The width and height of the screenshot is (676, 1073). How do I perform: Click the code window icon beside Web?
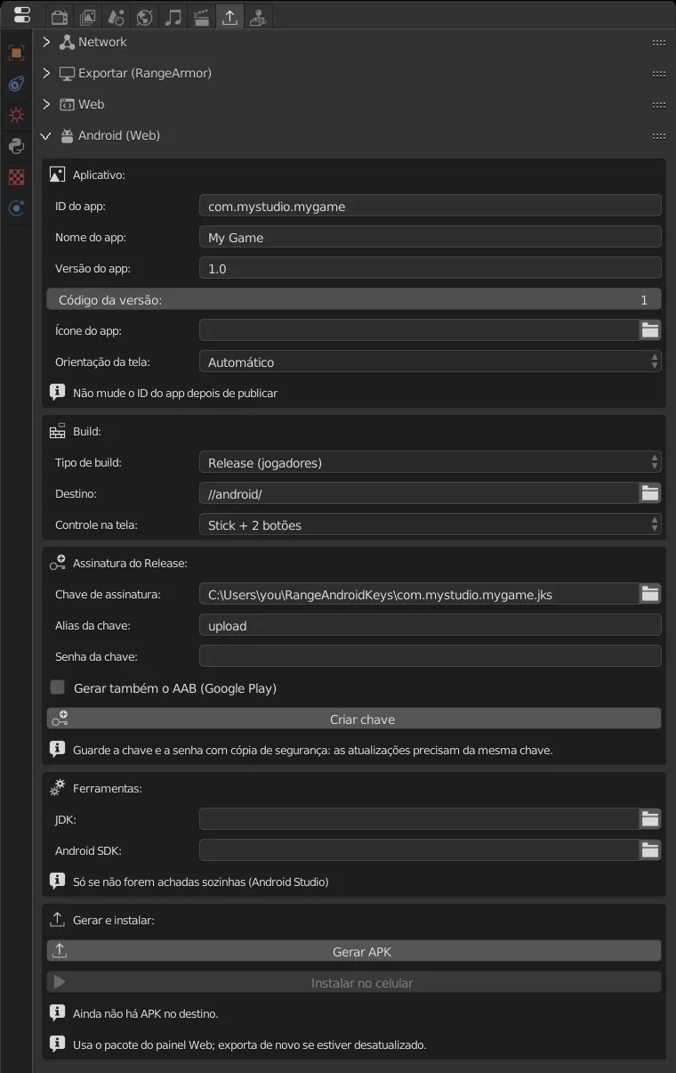coord(67,104)
